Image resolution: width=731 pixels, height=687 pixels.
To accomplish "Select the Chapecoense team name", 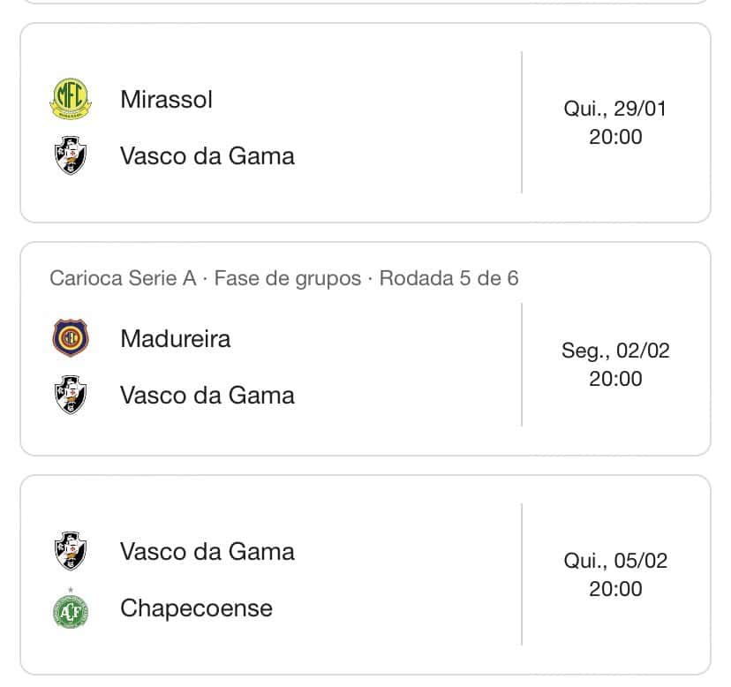I will coord(196,608).
